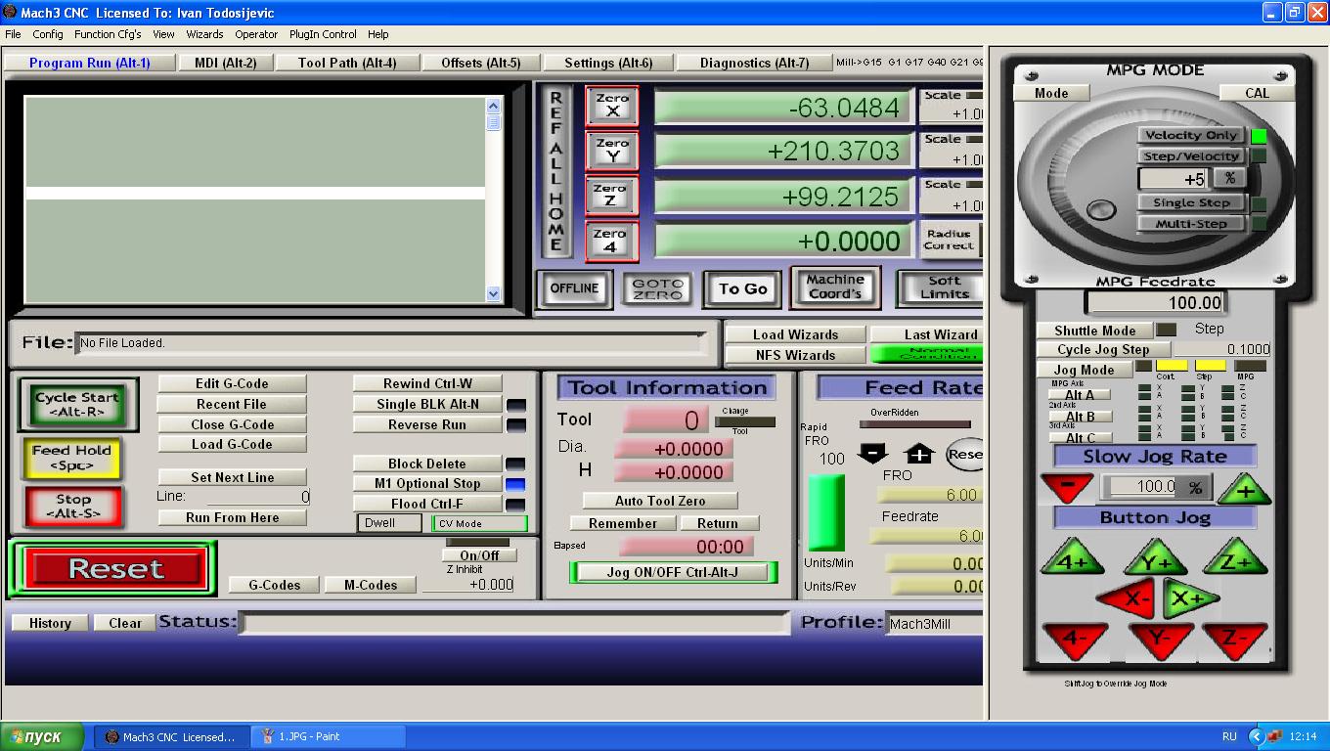Toggle Single BLK Alt-N
Screen dimensions: 1330x751
[427, 404]
